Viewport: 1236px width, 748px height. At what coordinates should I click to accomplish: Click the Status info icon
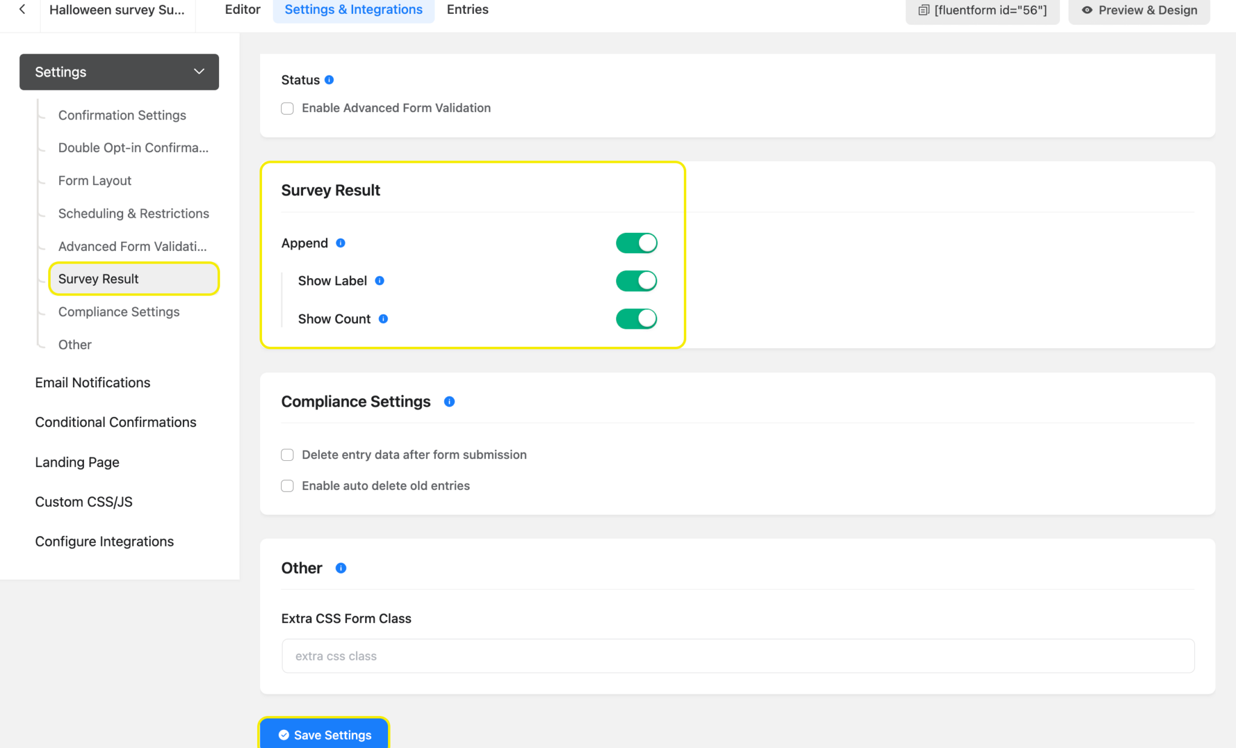point(329,80)
